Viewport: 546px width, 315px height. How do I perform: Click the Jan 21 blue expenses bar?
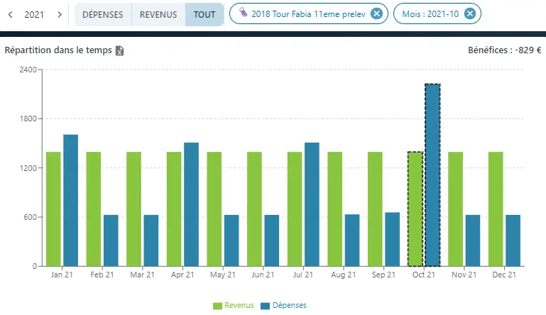[70, 200]
